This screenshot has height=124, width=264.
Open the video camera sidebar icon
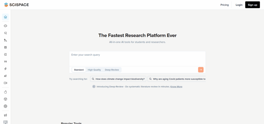point(5,83)
